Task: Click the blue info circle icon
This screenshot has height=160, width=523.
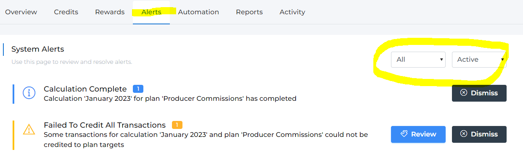Action: point(29,93)
